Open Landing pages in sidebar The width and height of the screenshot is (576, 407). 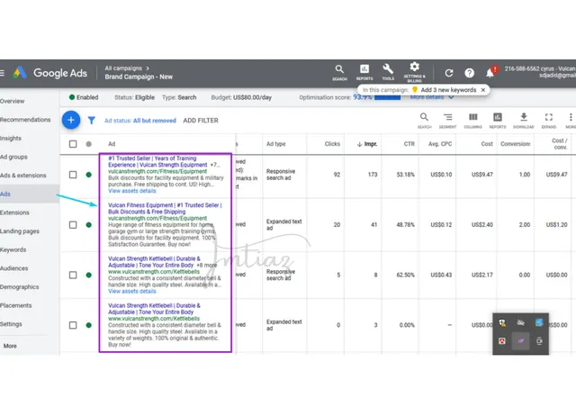[x=20, y=231]
